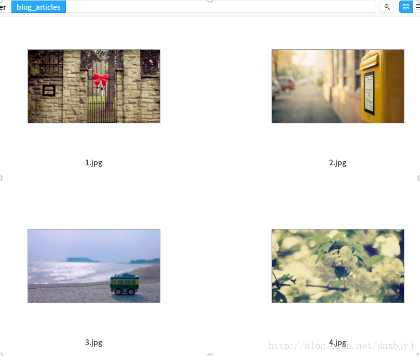Open the toy train beach thumbnail

click(x=94, y=266)
